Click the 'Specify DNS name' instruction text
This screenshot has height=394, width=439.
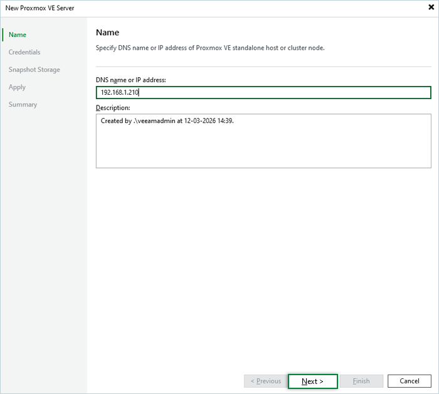(x=210, y=48)
